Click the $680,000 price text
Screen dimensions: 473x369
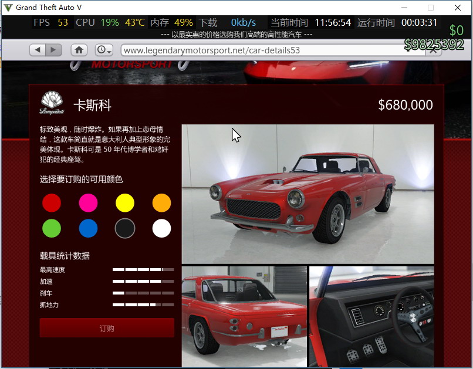[406, 105]
